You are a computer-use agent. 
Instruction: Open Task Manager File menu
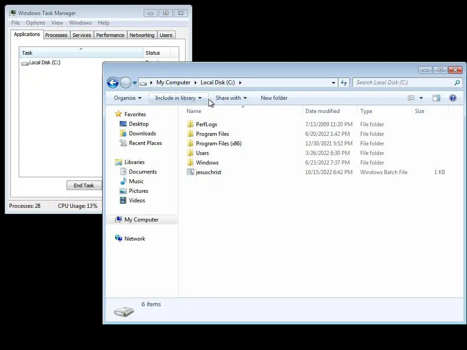[x=16, y=23]
